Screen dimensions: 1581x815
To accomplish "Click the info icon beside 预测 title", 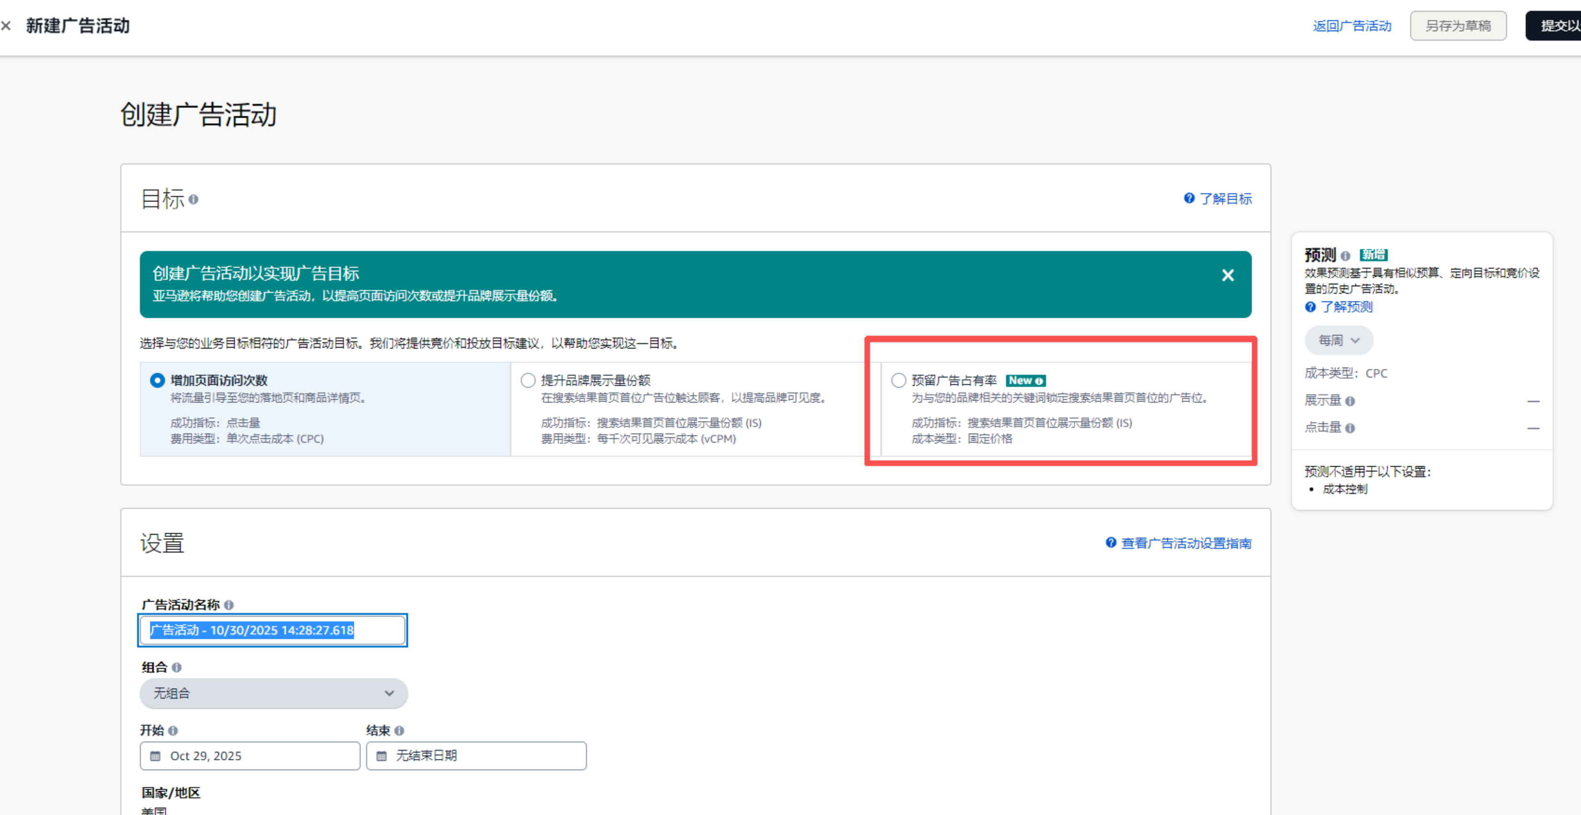I will (x=1345, y=256).
